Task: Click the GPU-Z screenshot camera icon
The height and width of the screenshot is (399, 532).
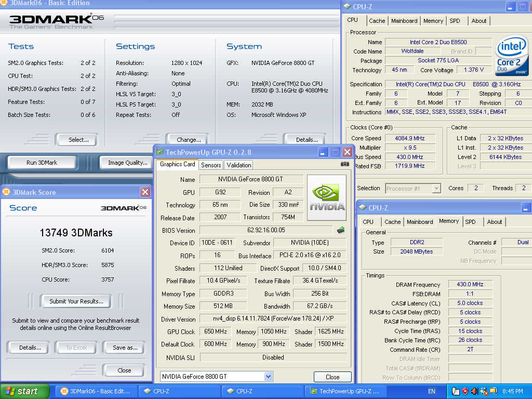Action: click(345, 164)
